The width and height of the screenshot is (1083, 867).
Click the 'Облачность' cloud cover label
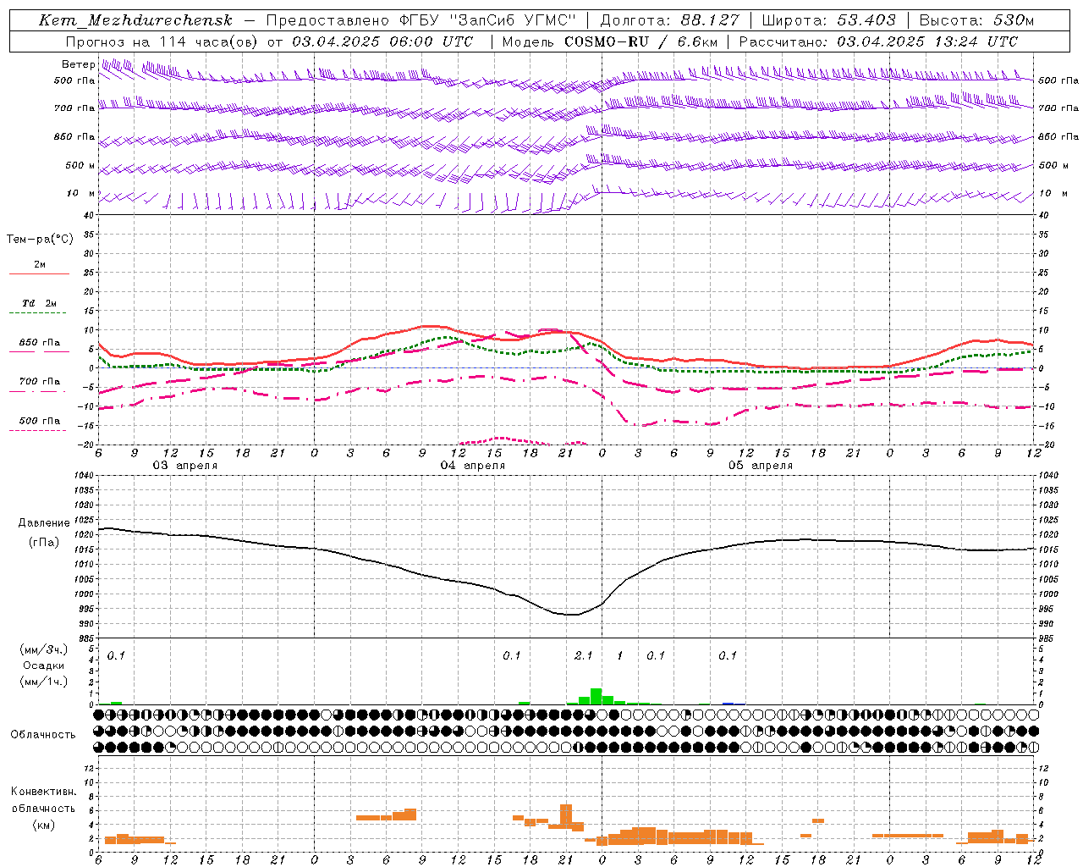[x=43, y=734]
